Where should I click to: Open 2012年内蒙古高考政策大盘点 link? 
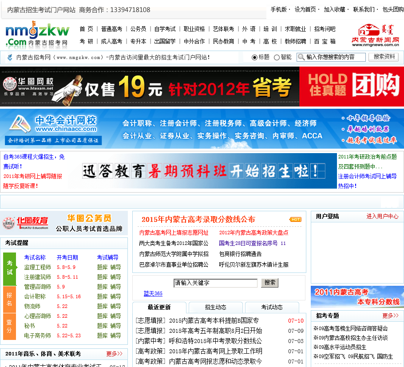[x=253, y=233]
